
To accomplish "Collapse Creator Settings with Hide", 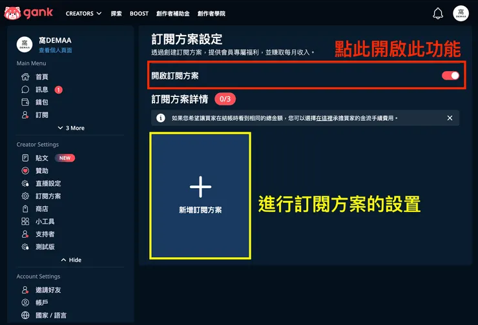I will pos(71,260).
